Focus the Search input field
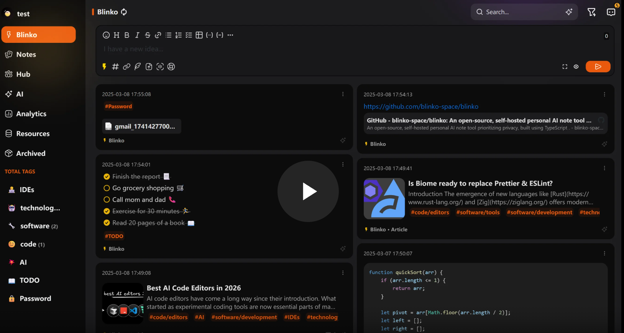Viewport: 624px width, 333px height. (x=524, y=12)
